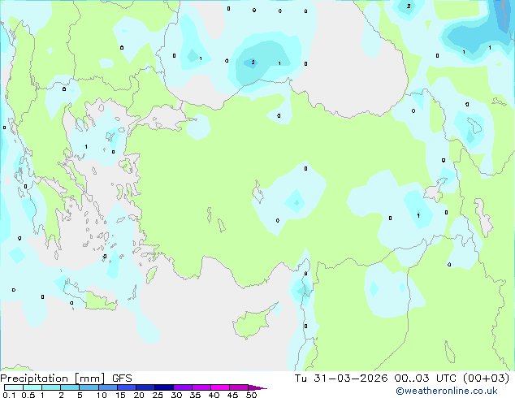Image resolution: width=515 pixels, height=398 pixels.
Task: Click the legend label '40'
Action: pos(214,395)
